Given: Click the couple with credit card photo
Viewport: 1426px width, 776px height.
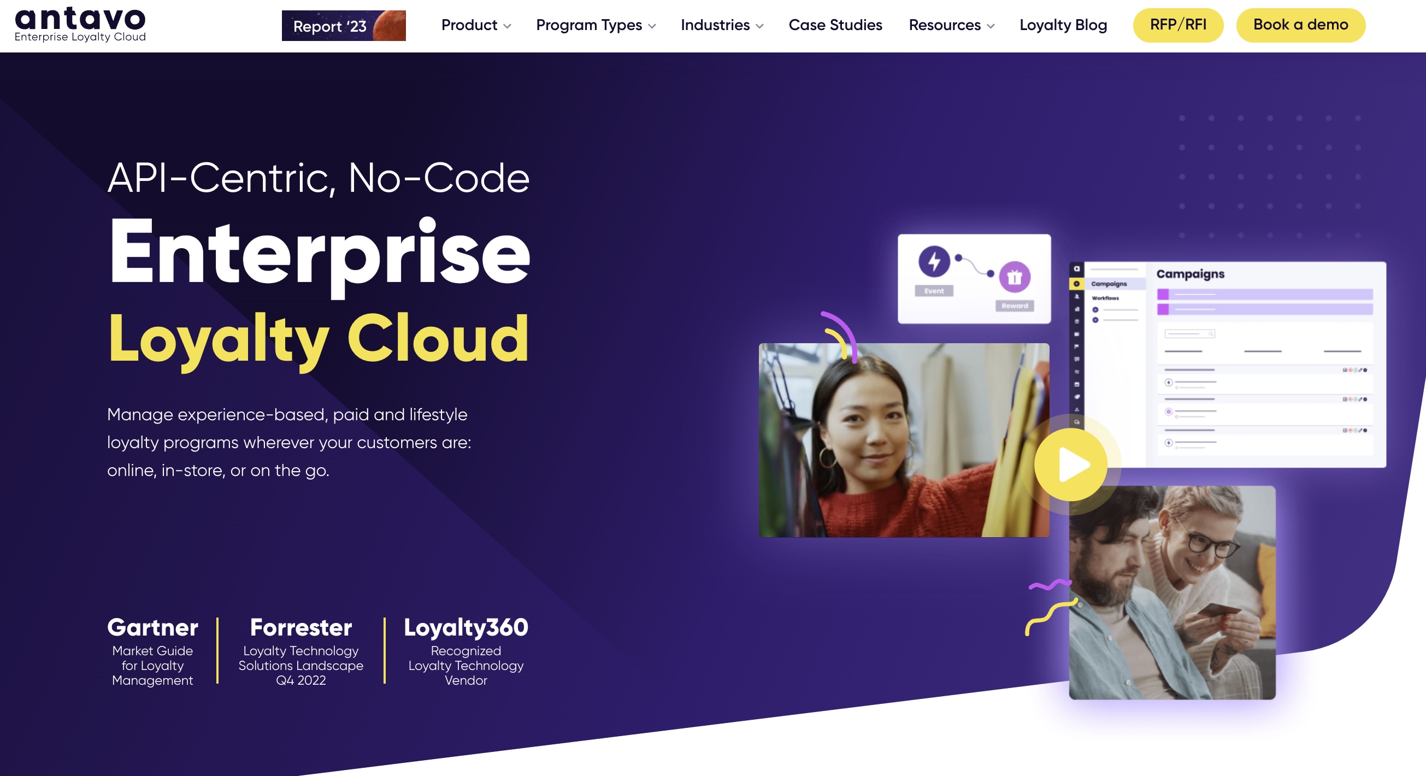Looking at the screenshot, I should (1172, 592).
